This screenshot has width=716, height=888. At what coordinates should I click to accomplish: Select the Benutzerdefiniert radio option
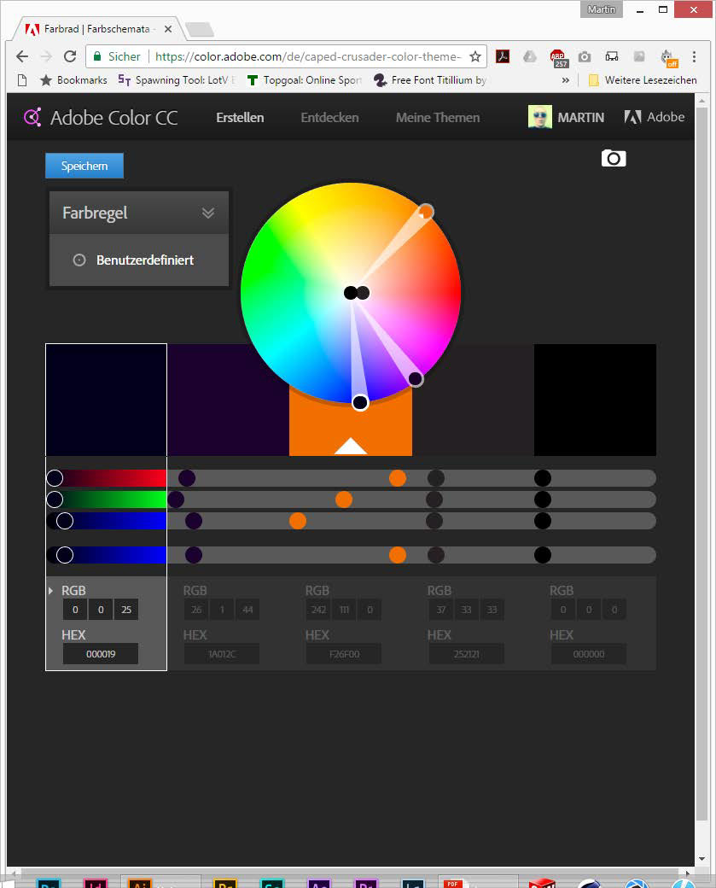coord(79,260)
